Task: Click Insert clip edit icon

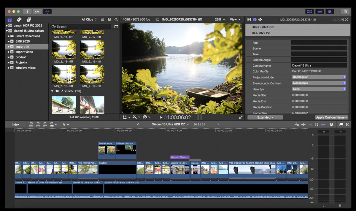Action: point(38,124)
